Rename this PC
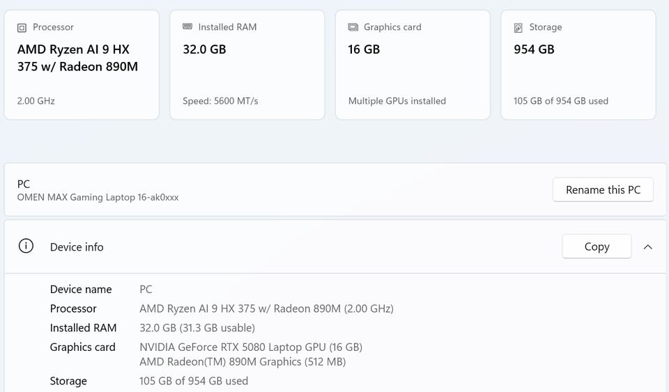Viewport: 669px width, 392px height. coord(603,189)
